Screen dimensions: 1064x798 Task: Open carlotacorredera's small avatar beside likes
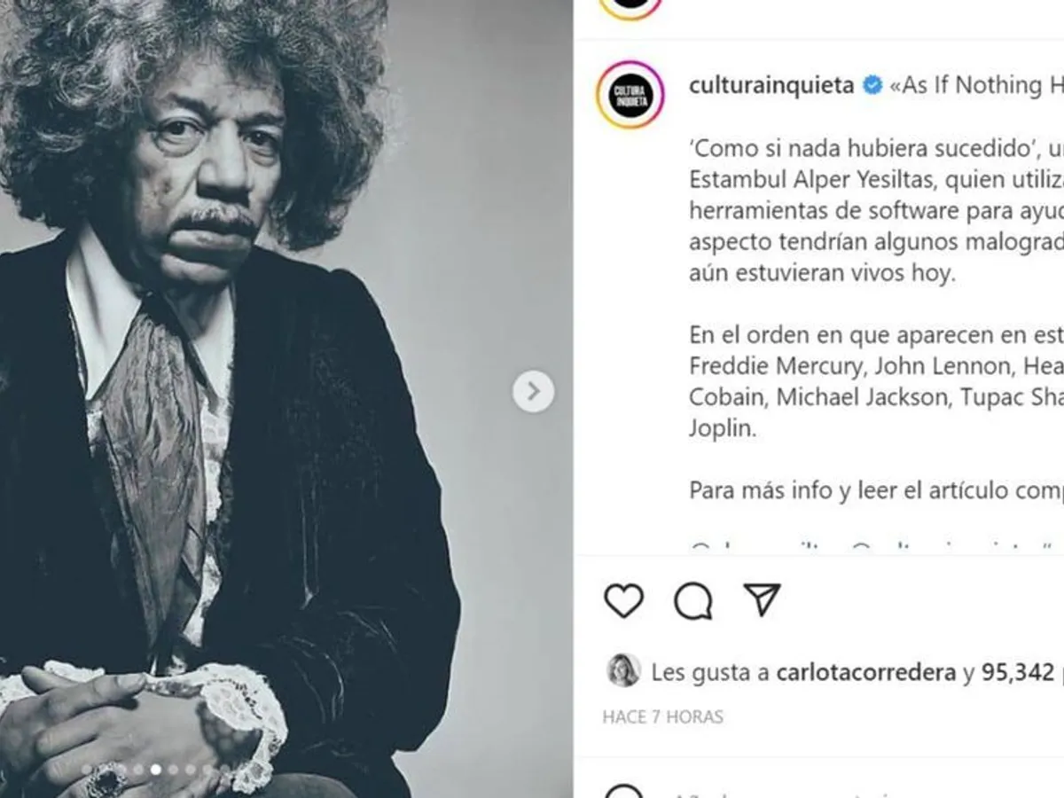click(x=622, y=671)
